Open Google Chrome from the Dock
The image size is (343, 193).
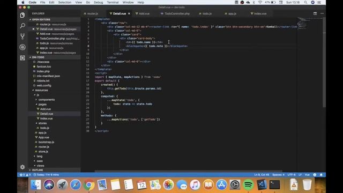click(88, 185)
